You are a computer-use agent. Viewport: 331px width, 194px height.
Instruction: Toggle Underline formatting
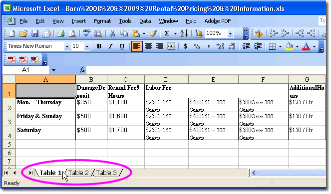point(122,46)
